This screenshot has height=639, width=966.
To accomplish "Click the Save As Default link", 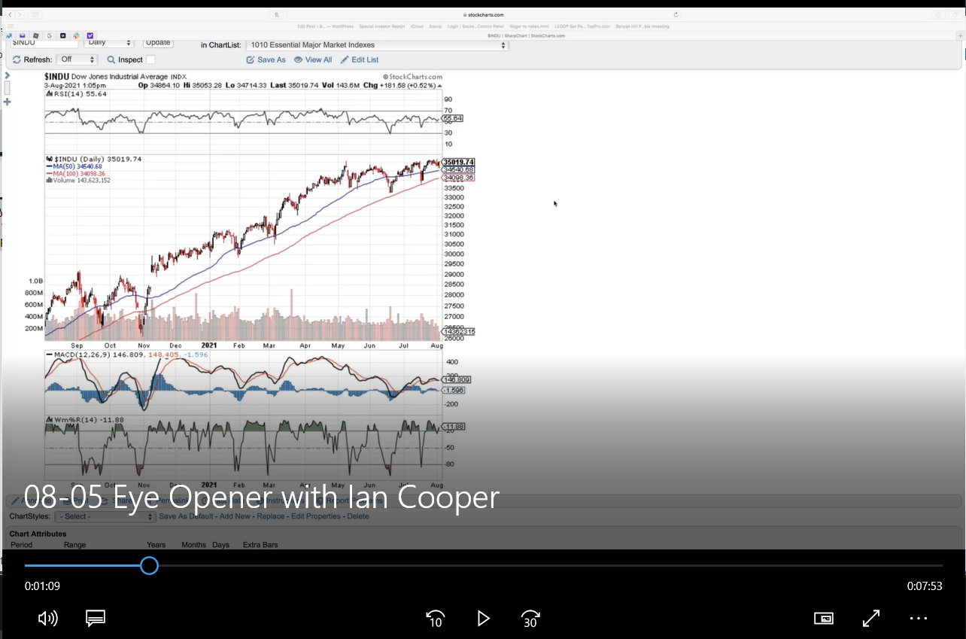I will click(185, 516).
